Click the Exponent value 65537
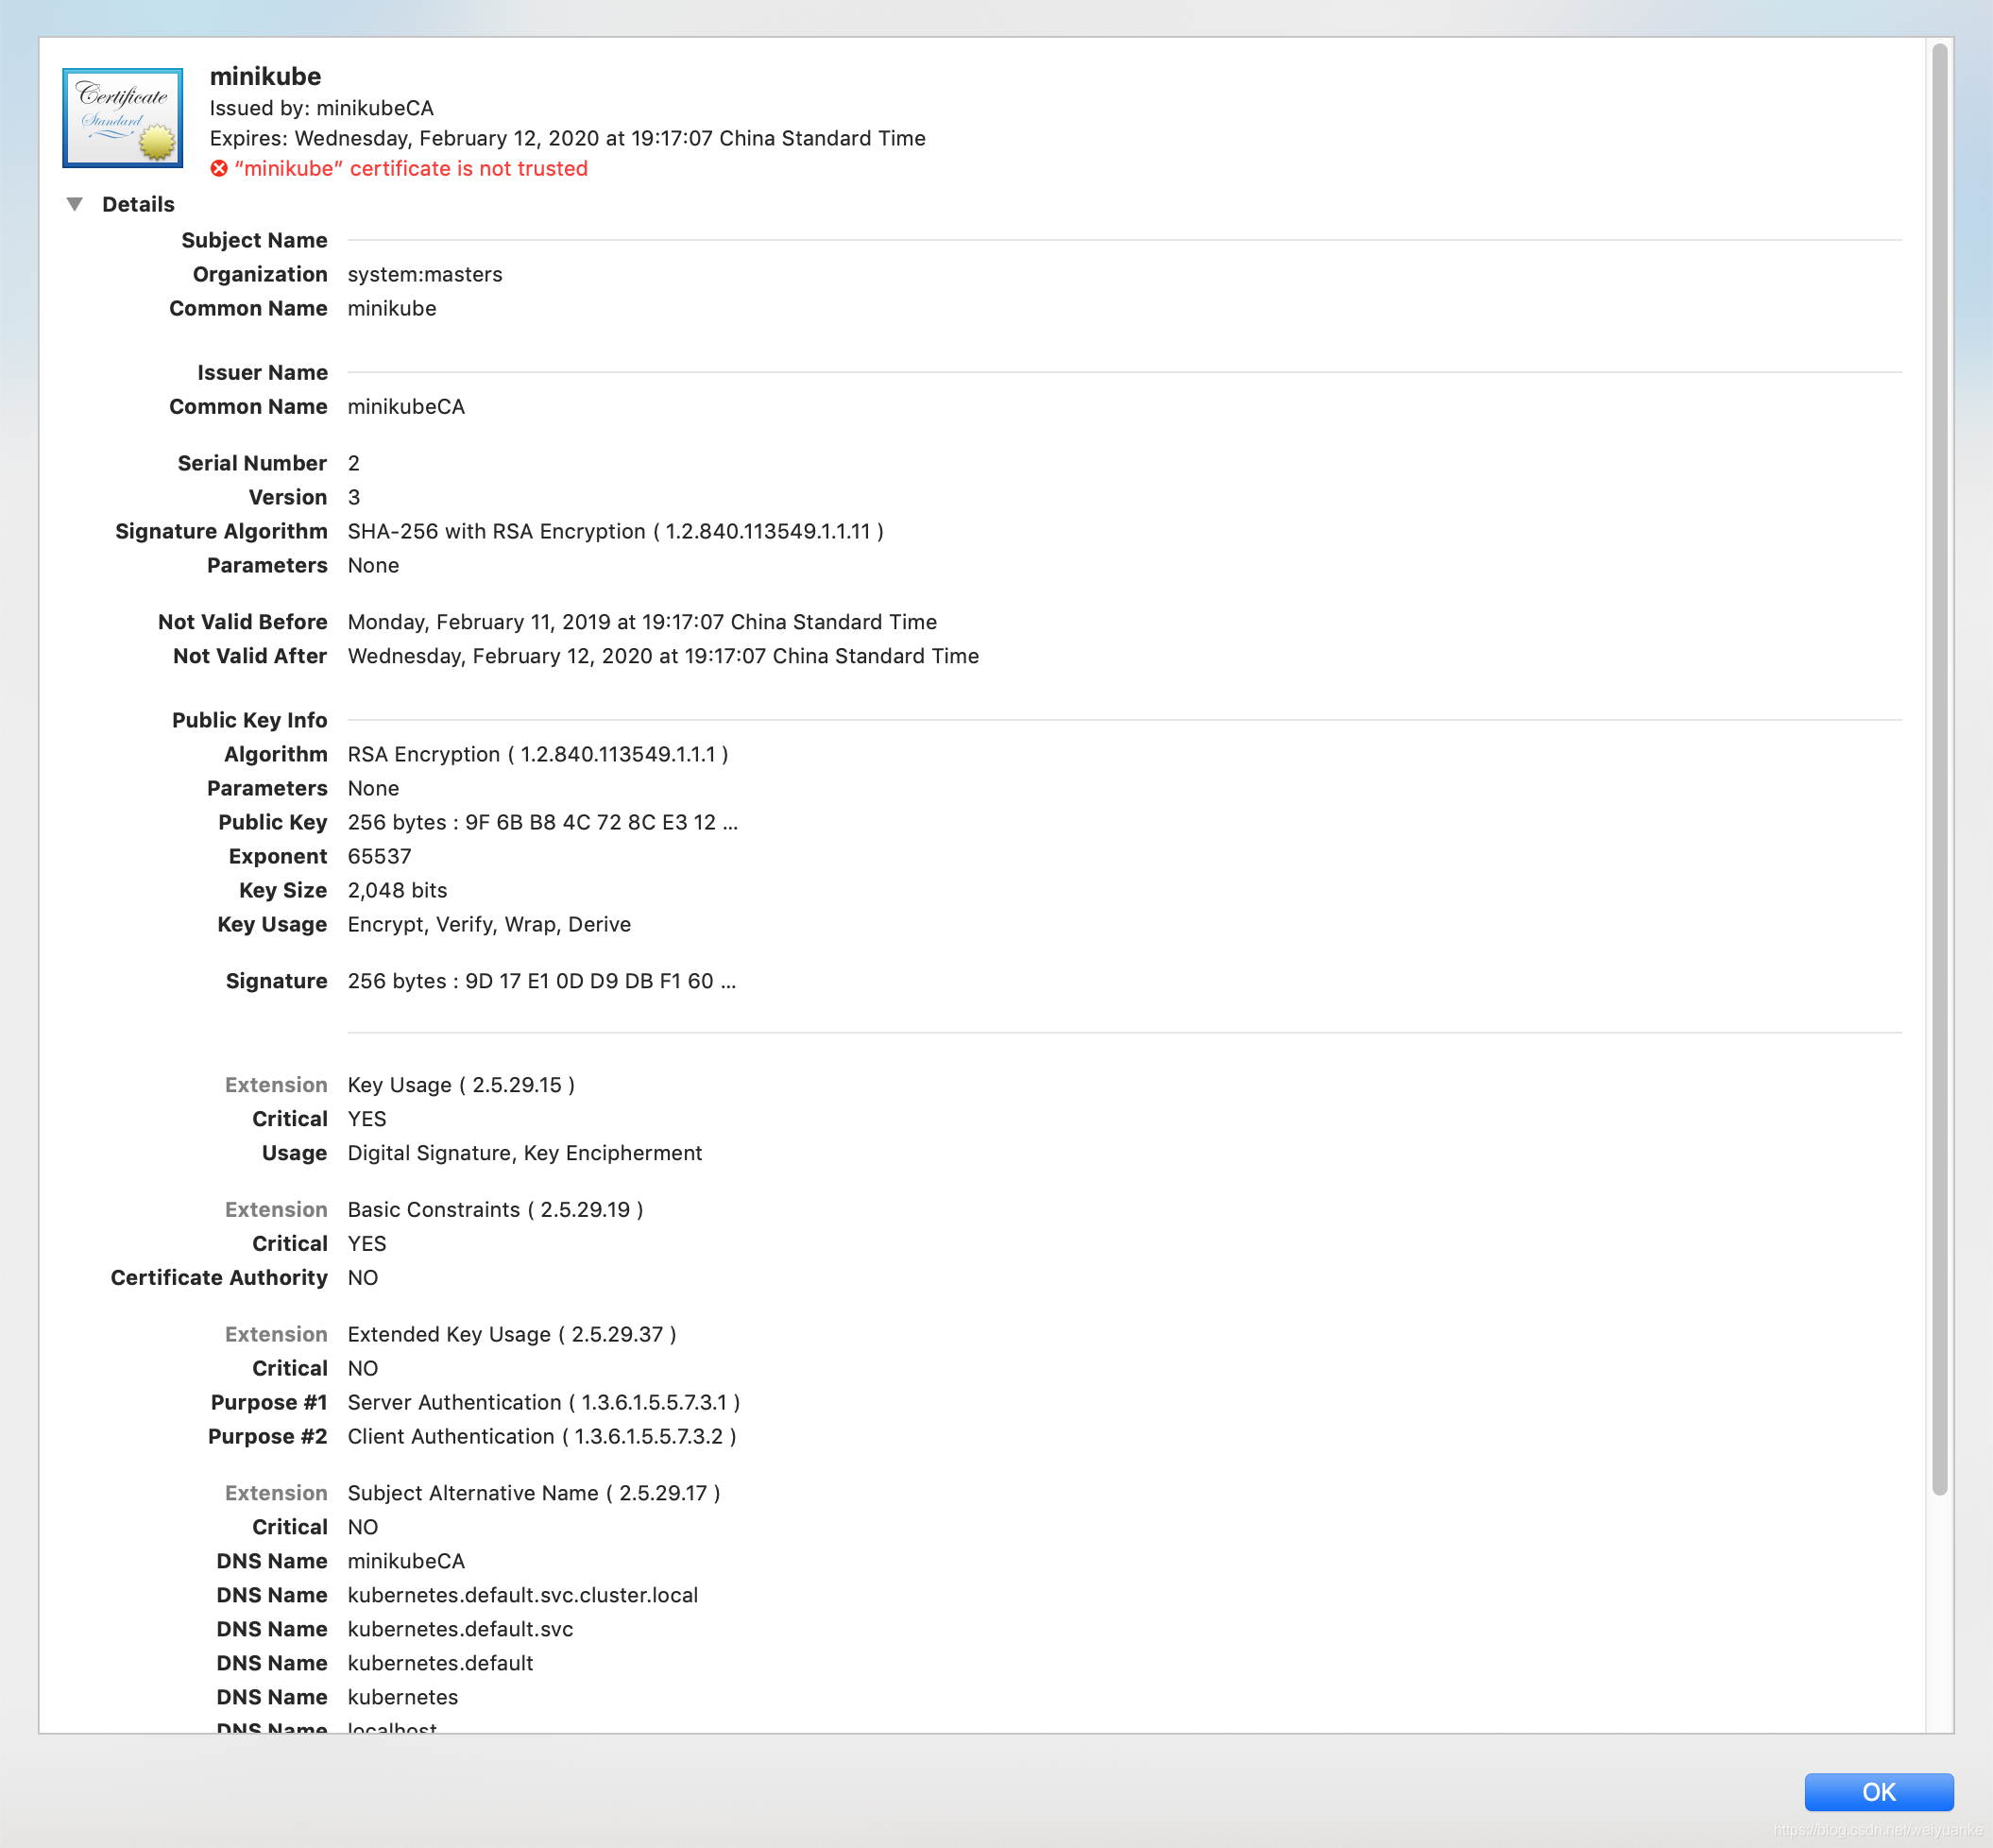The image size is (1993, 1848). (379, 856)
